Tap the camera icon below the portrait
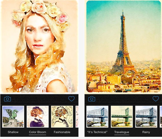This screenshot has height=139, width=162. (8, 99)
